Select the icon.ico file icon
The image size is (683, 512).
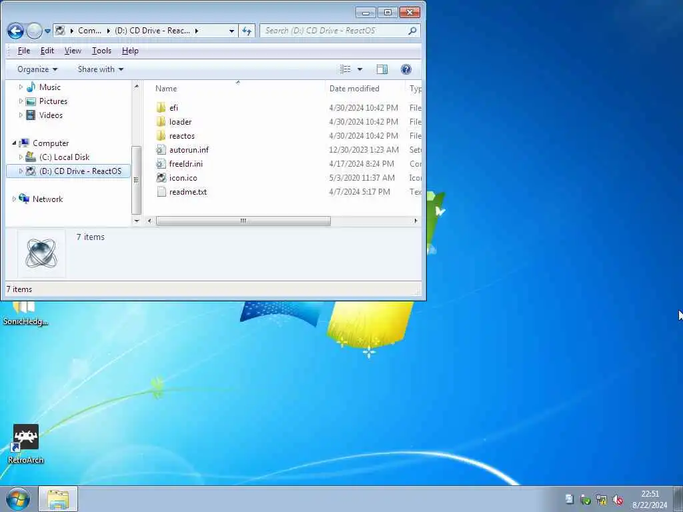[161, 177]
